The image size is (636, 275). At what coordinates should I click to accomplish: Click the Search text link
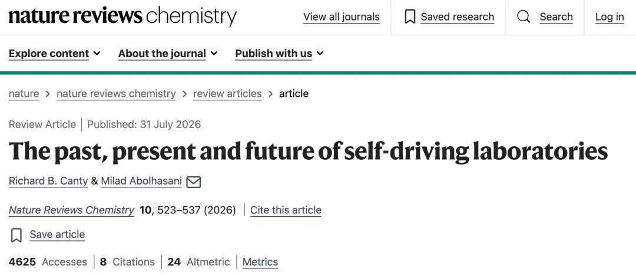(556, 17)
